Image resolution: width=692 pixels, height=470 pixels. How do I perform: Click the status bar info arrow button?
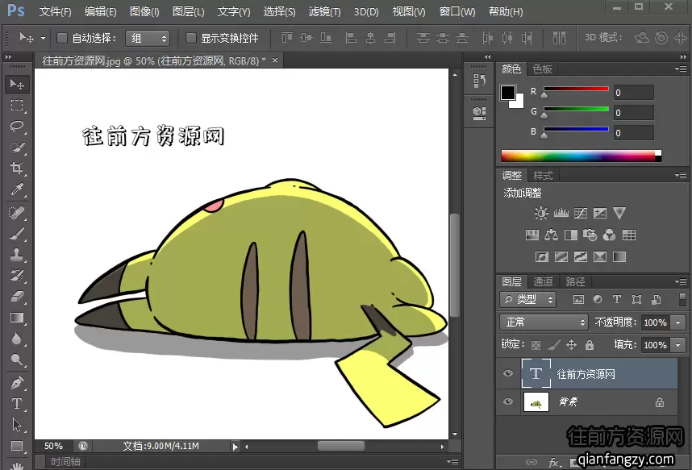pos(236,447)
